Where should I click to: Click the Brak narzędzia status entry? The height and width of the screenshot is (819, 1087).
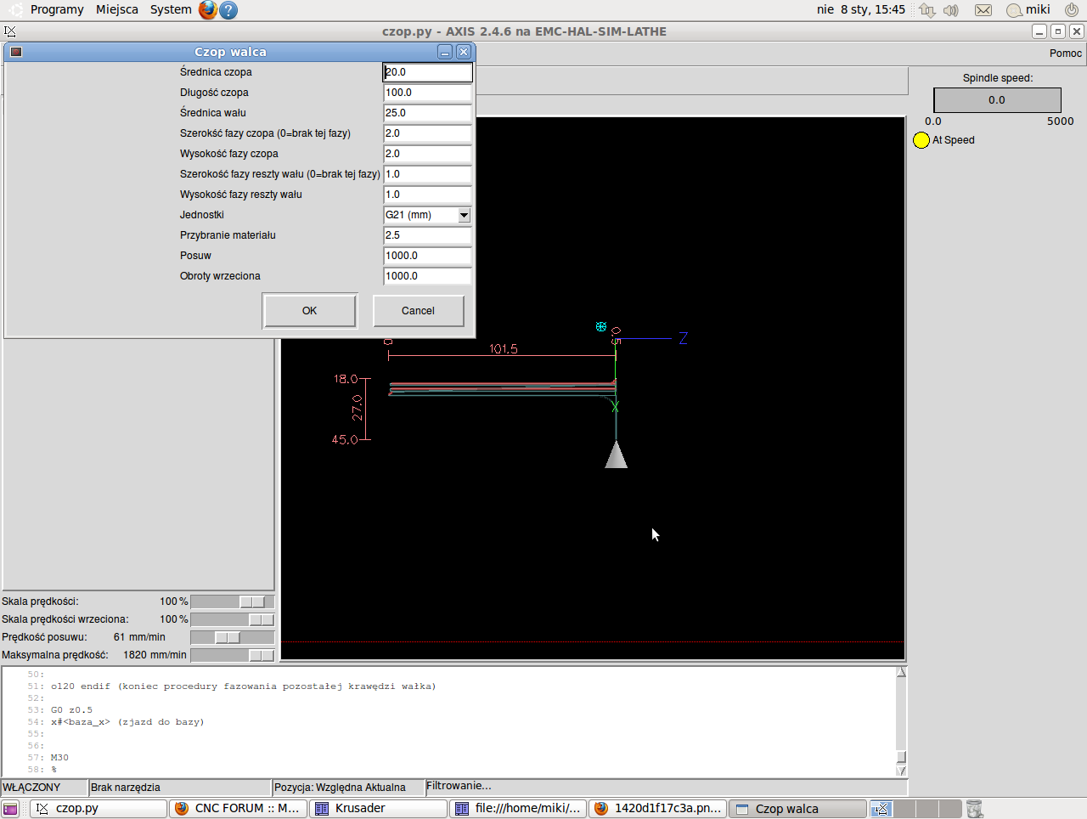click(179, 788)
